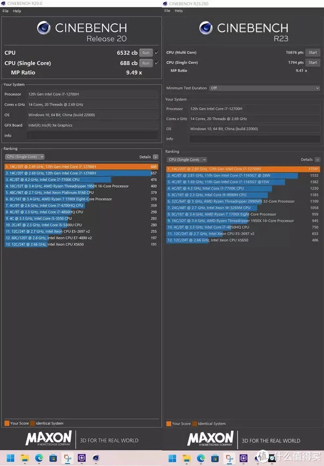Viewport: 324px width, 466px height.
Task: Expand Details arrow in R23 ranking panel
Action: coord(317,160)
